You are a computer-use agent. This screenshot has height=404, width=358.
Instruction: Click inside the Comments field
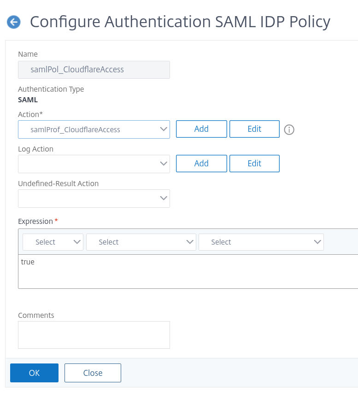pos(94,334)
